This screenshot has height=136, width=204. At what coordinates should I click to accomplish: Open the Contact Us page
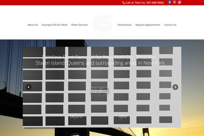[x=170, y=25]
